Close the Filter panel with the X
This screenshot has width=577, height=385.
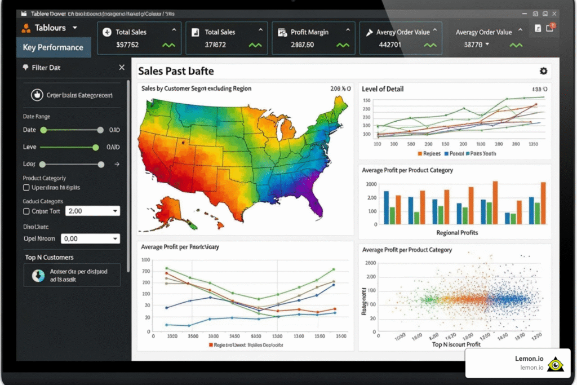coord(122,68)
